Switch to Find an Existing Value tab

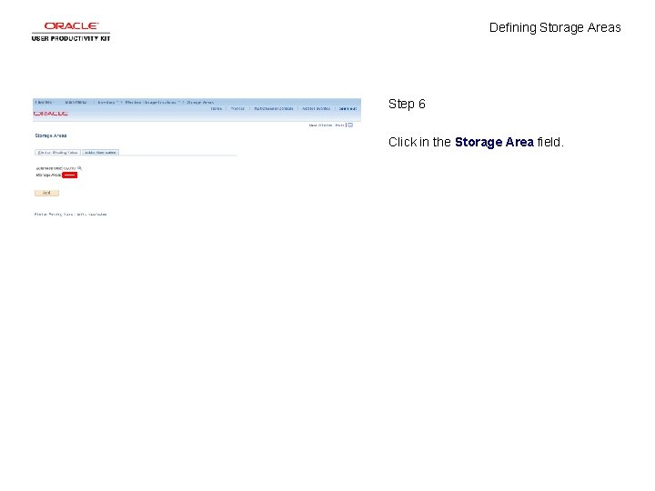pos(57,153)
